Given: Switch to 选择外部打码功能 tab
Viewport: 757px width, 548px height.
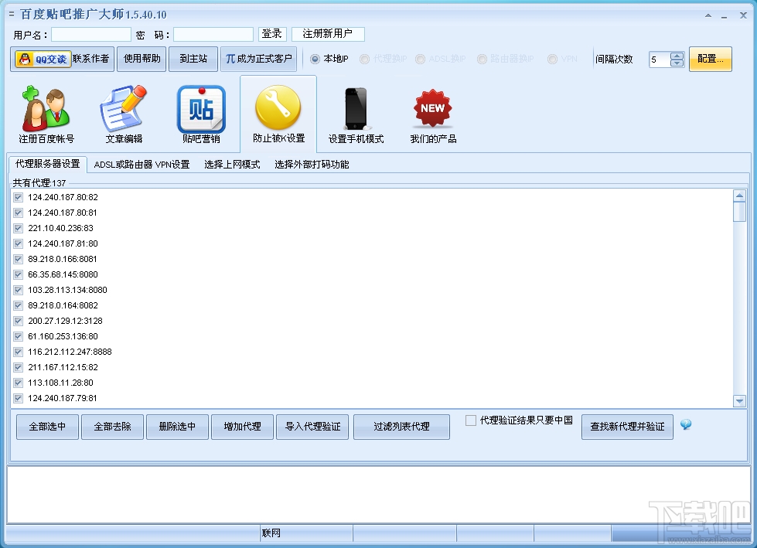Looking at the screenshot, I should (312, 165).
